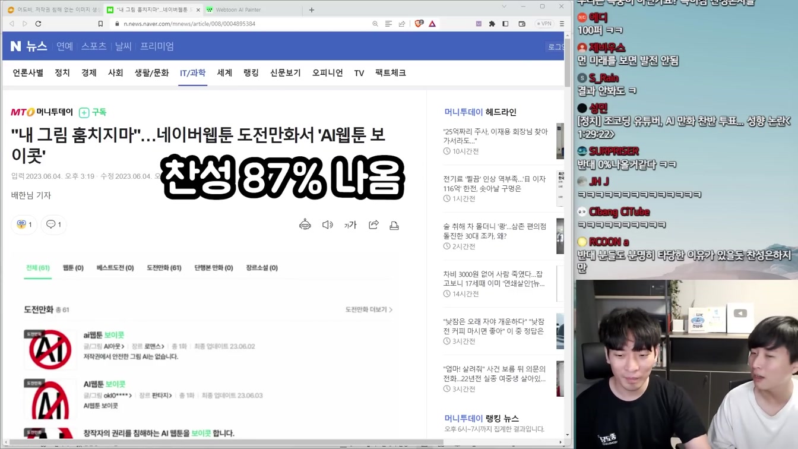Listen to the article with speaker icon
The height and width of the screenshot is (449, 798).
click(x=328, y=224)
